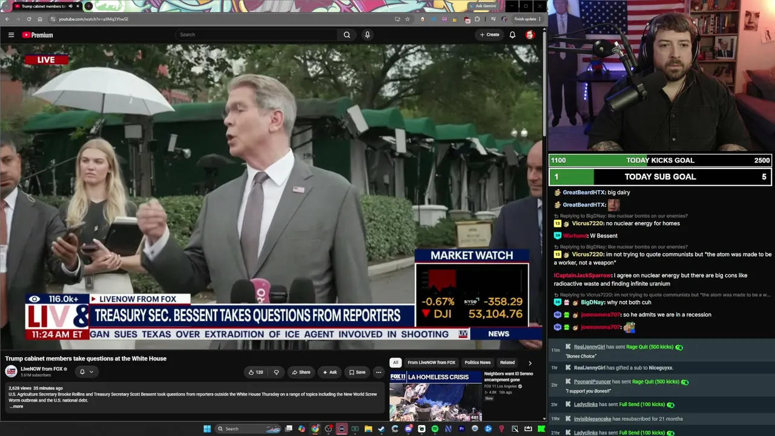The image size is (775, 436).
Task: Open LiveNOW from FOX channel name link
Action: [x=42, y=369]
